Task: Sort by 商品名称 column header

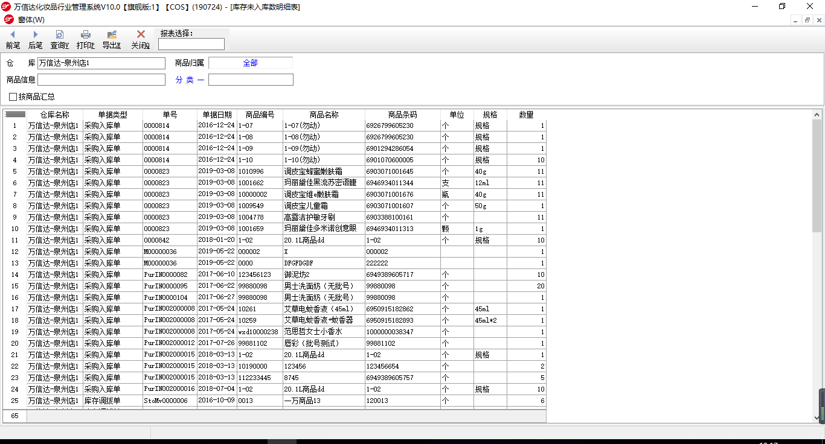Action: (x=324, y=115)
